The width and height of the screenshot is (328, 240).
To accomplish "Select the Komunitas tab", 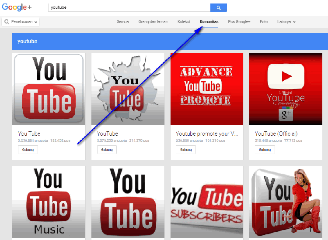I will [209, 22].
